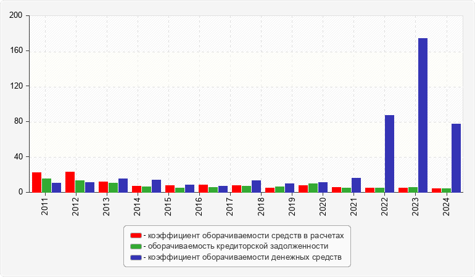Click the red legend color swatch
Image resolution: width=475 pixels, height=277 pixels.
coord(135,236)
